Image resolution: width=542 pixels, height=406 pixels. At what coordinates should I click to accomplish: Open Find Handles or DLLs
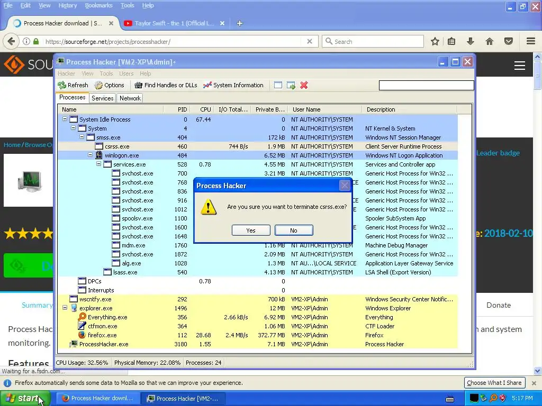click(166, 85)
